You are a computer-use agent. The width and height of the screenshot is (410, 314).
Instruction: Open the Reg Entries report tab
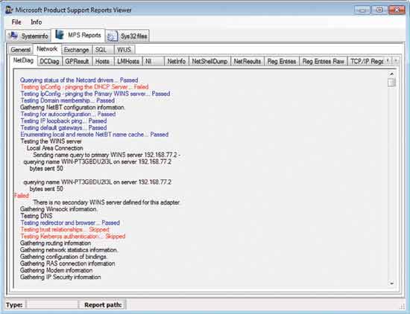(282, 61)
